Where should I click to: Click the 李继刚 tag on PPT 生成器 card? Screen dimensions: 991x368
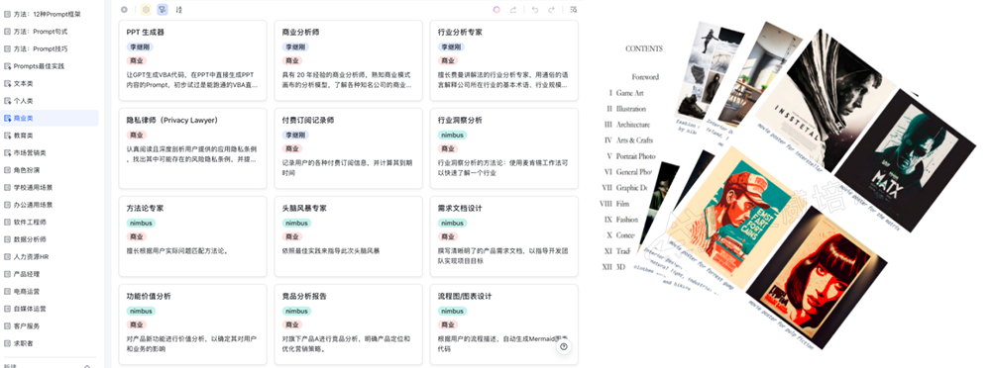[x=140, y=46]
